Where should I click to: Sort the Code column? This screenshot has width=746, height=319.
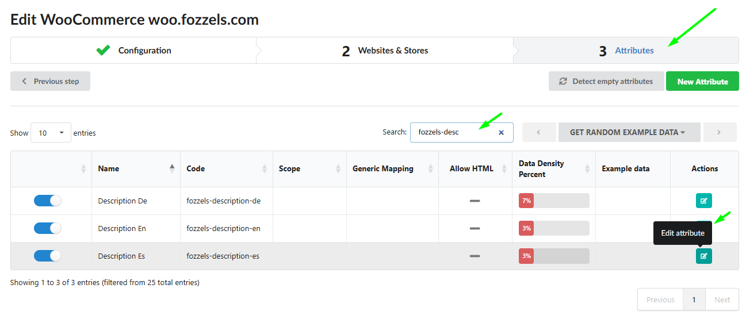[x=265, y=168]
